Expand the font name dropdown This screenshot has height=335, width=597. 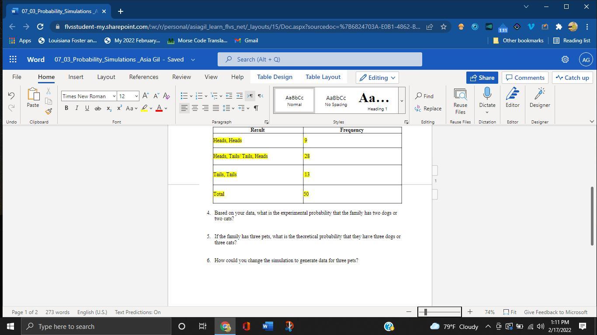(114, 96)
